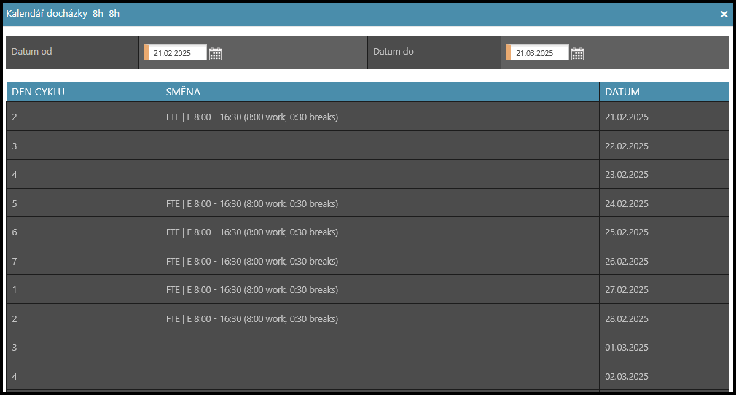Select the 28.02.2025 date cell
736x395 pixels.
tap(626, 318)
